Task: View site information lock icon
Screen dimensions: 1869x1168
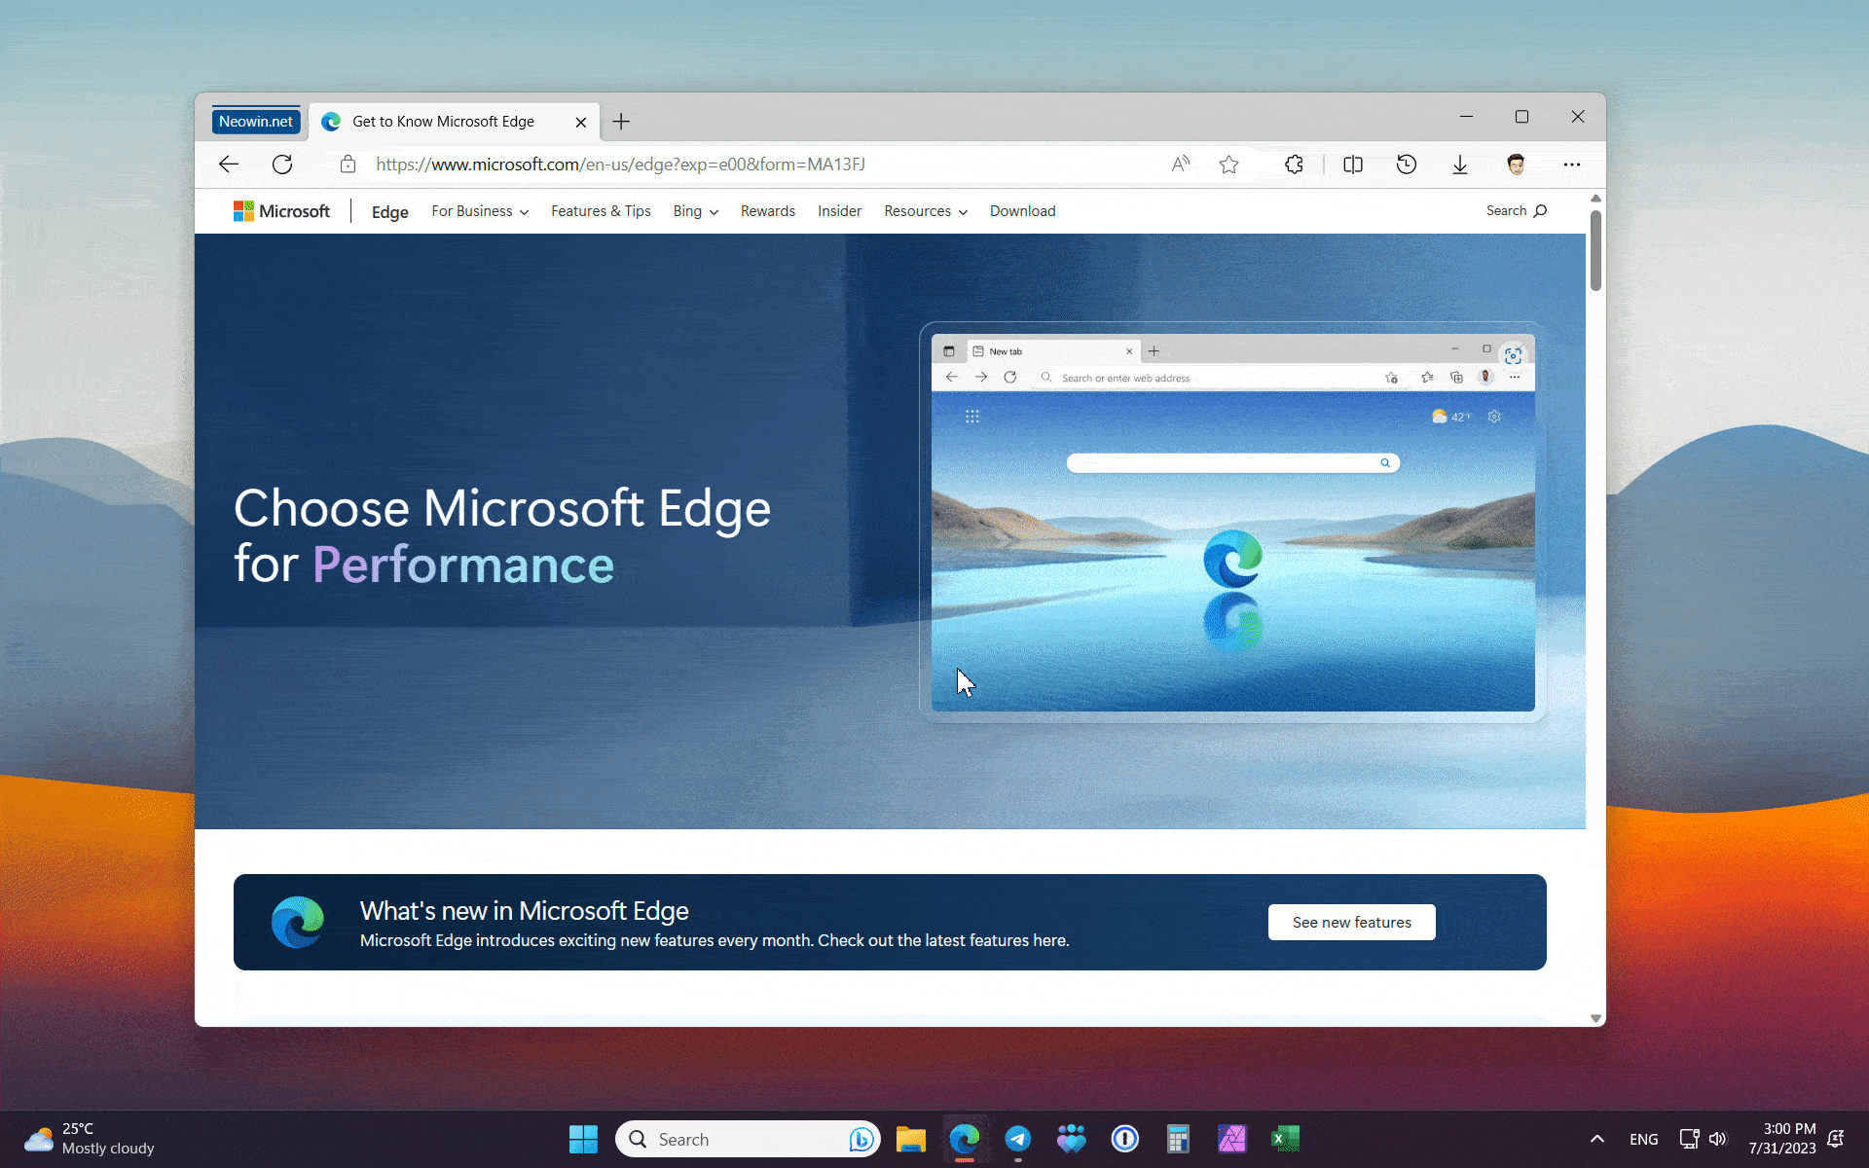Action: pyautogui.click(x=348, y=164)
